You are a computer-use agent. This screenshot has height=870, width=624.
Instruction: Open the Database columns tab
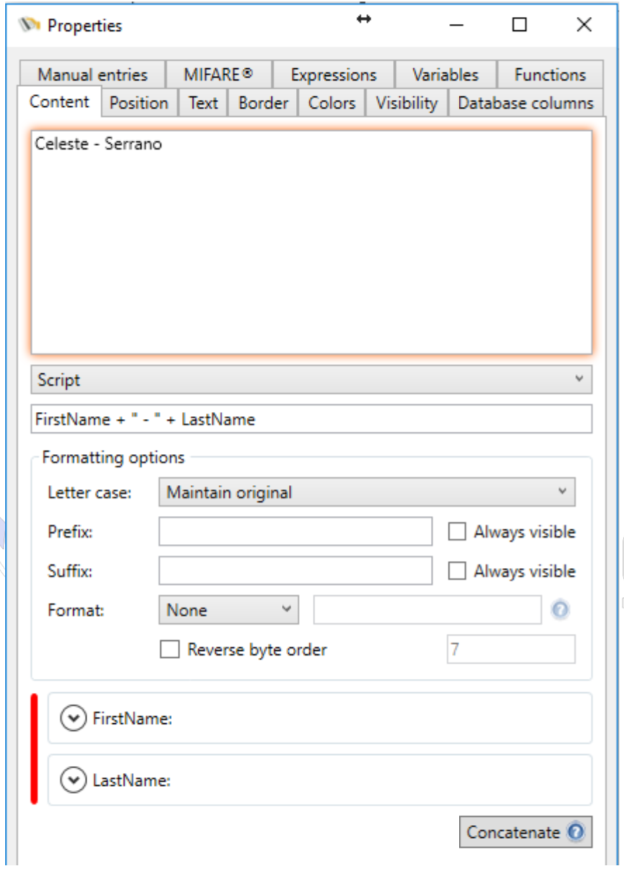tap(525, 103)
